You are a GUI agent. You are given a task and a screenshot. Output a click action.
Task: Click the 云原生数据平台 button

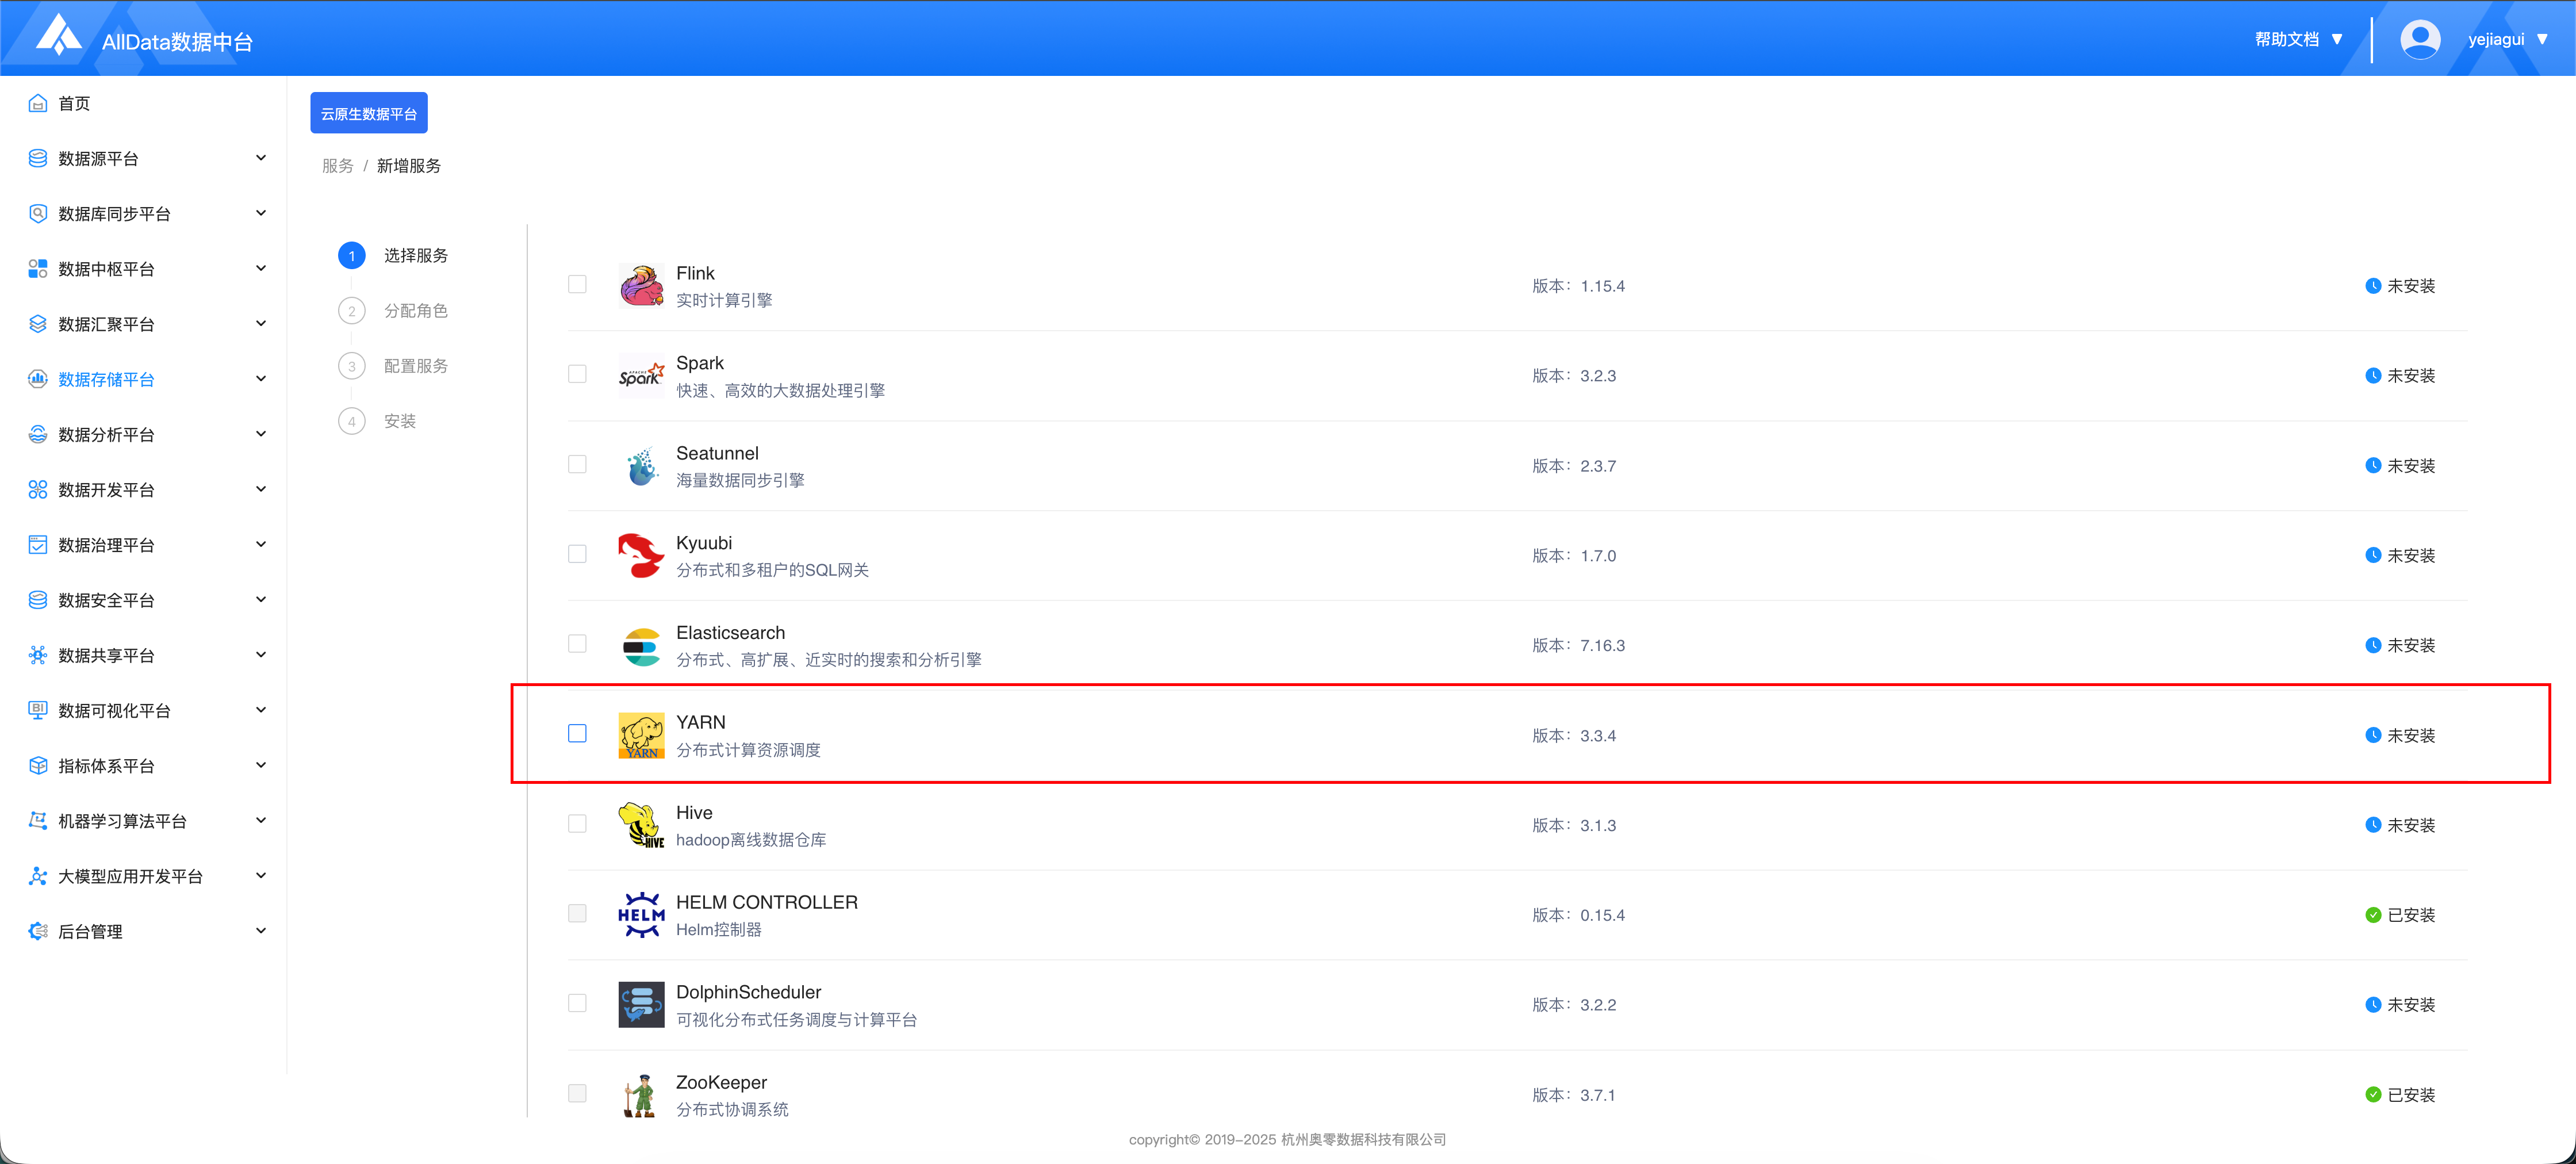pos(368,113)
